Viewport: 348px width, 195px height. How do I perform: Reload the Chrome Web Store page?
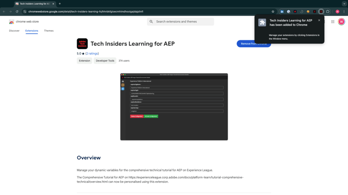[x=17, y=12]
